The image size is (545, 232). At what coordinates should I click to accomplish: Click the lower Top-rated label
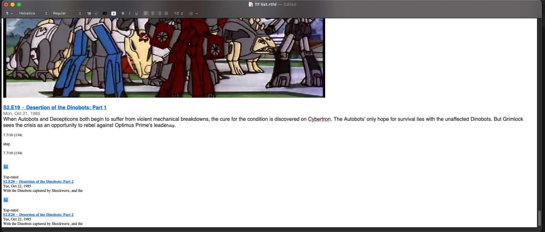click(x=11, y=210)
